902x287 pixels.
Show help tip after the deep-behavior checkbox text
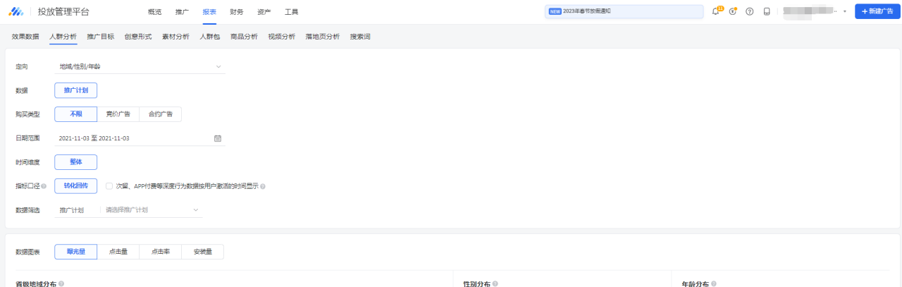pos(263,186)
